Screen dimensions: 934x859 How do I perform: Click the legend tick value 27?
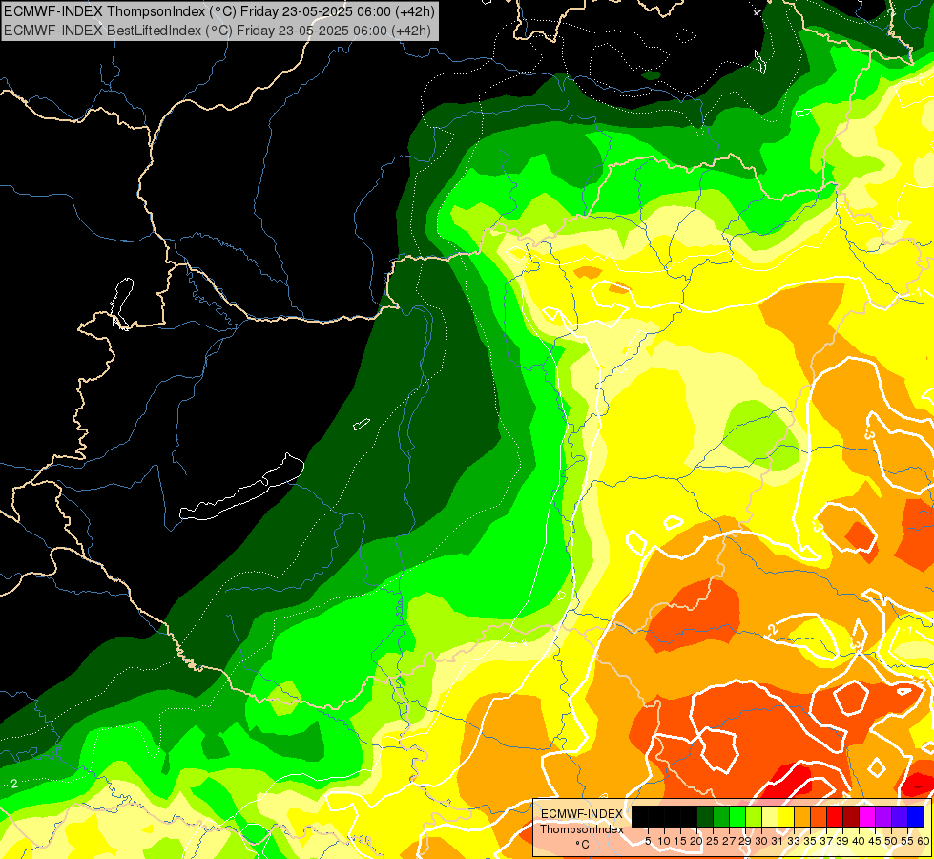click(729, 841)
